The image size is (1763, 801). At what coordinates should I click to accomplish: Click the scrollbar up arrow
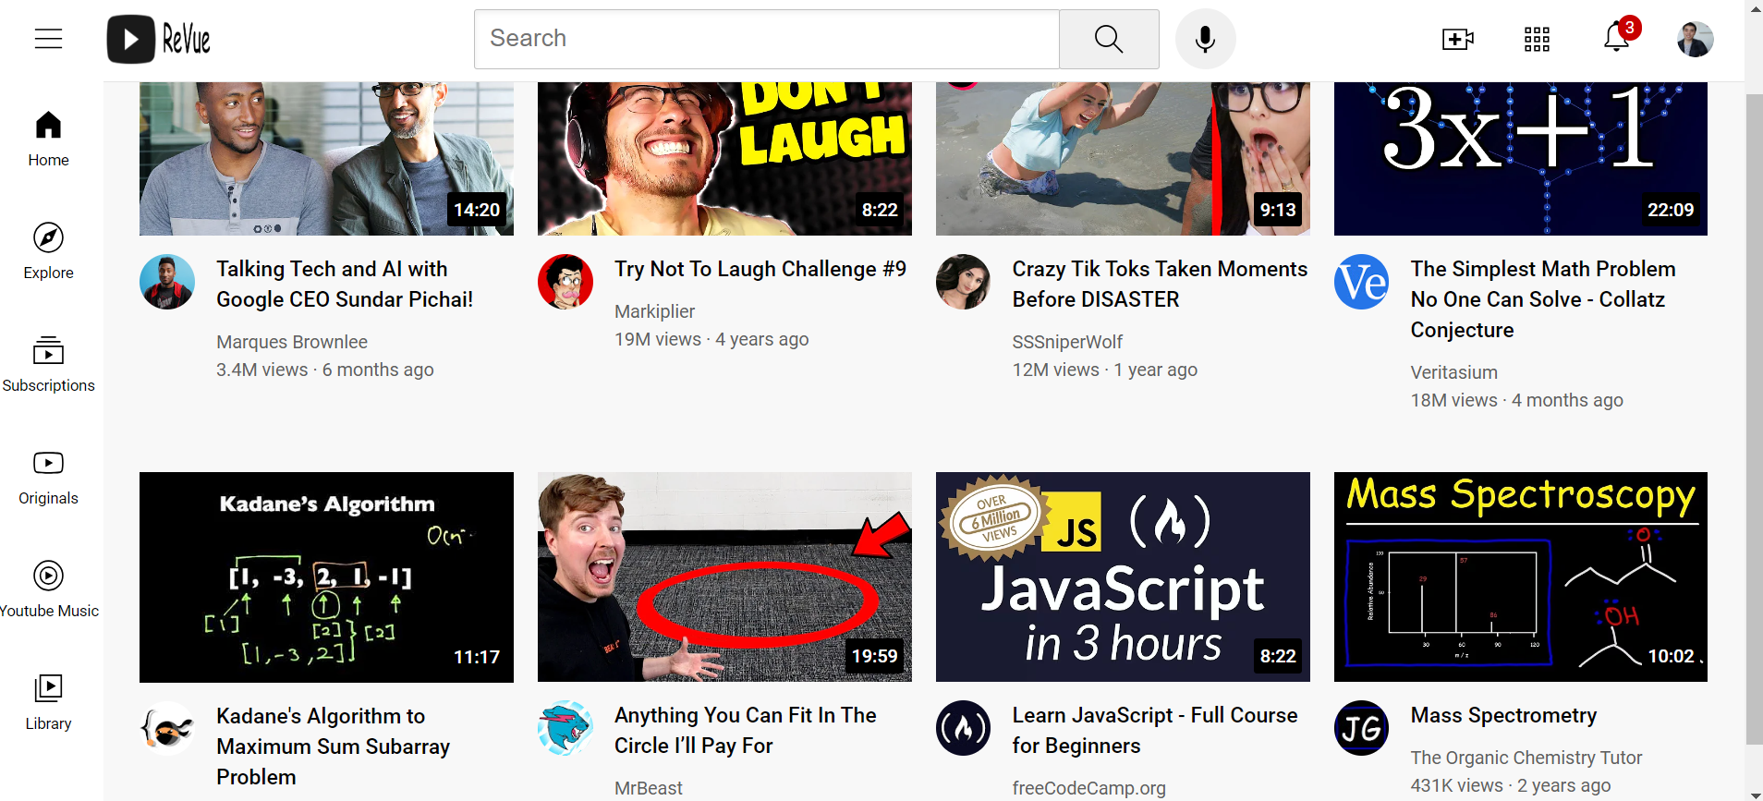pyautogui.click(x=1754, y=7)
